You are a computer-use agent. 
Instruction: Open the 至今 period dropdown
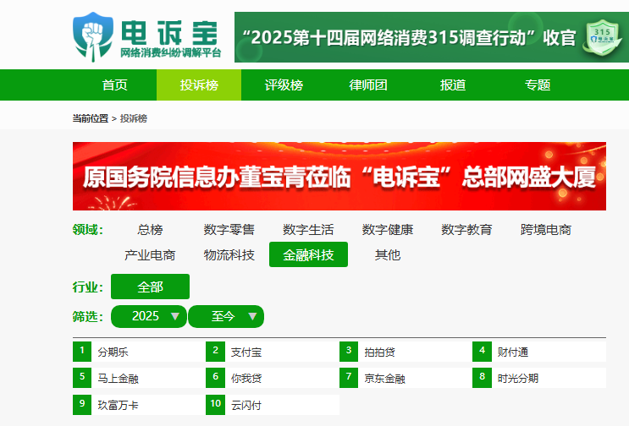click(226, 316)
